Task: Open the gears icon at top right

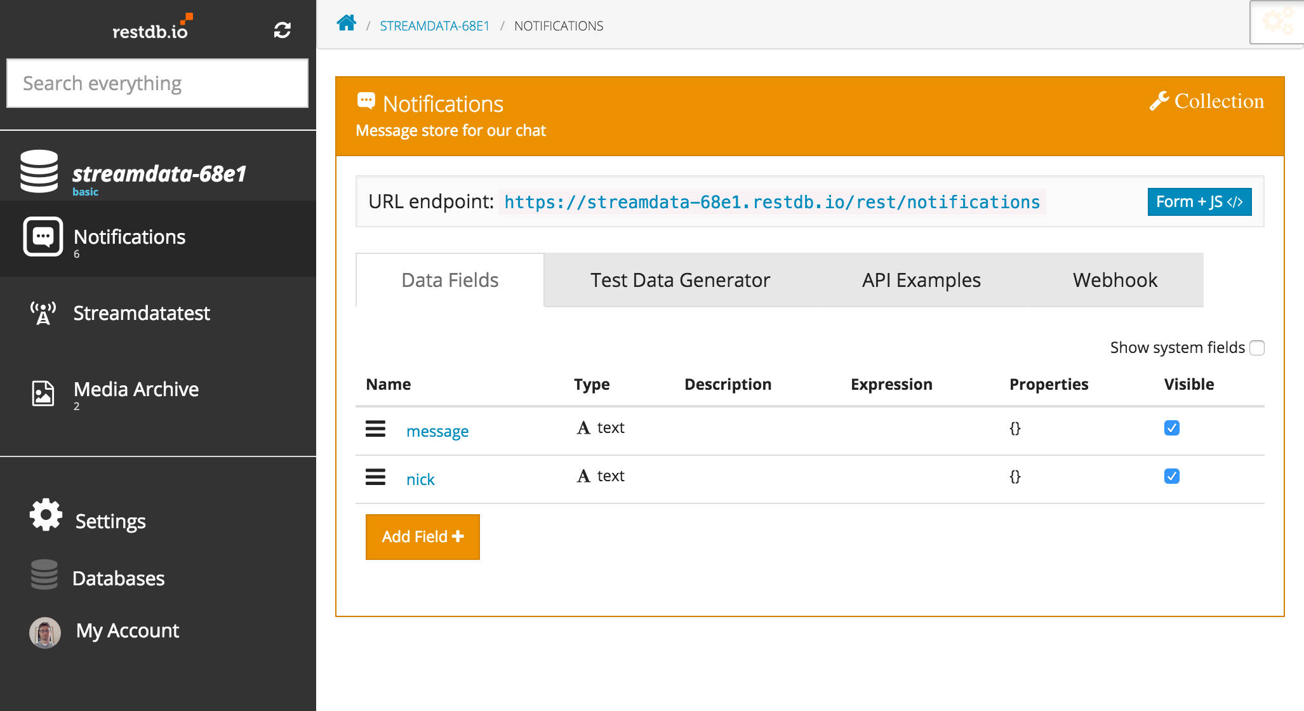Action: pos(1277,22)
